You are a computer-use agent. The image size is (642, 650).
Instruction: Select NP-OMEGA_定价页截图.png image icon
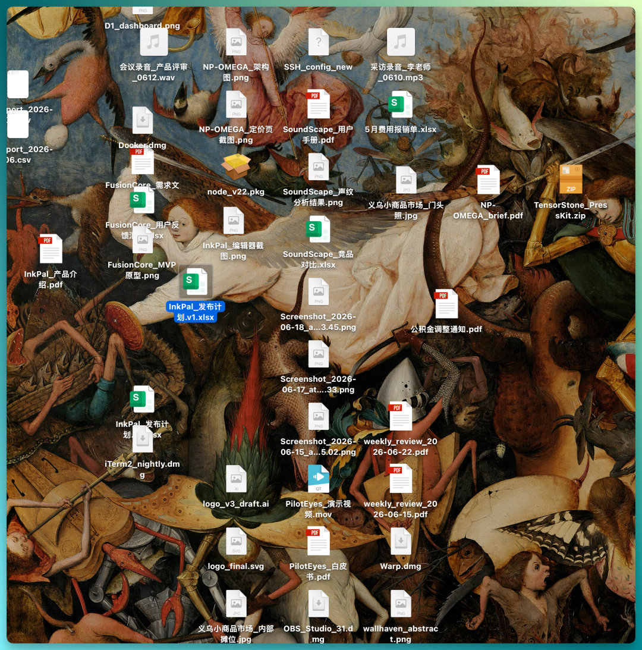click(x=236, y=105)
